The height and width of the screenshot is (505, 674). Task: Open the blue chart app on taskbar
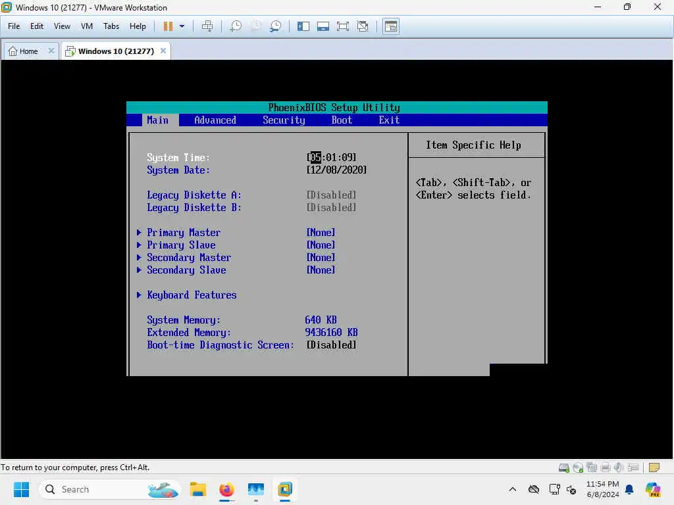point(256,489)
